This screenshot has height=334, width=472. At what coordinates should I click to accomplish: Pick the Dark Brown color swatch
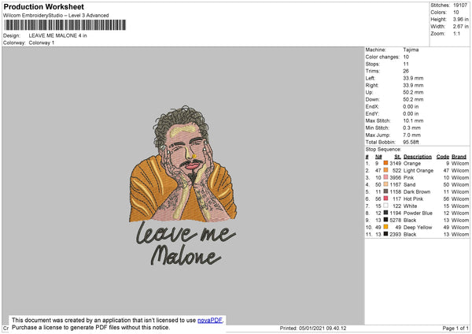point(385,191)
